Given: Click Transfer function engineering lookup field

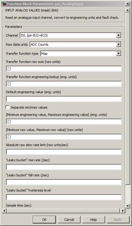Looking at the screenshot, I should tap(64, 84).
